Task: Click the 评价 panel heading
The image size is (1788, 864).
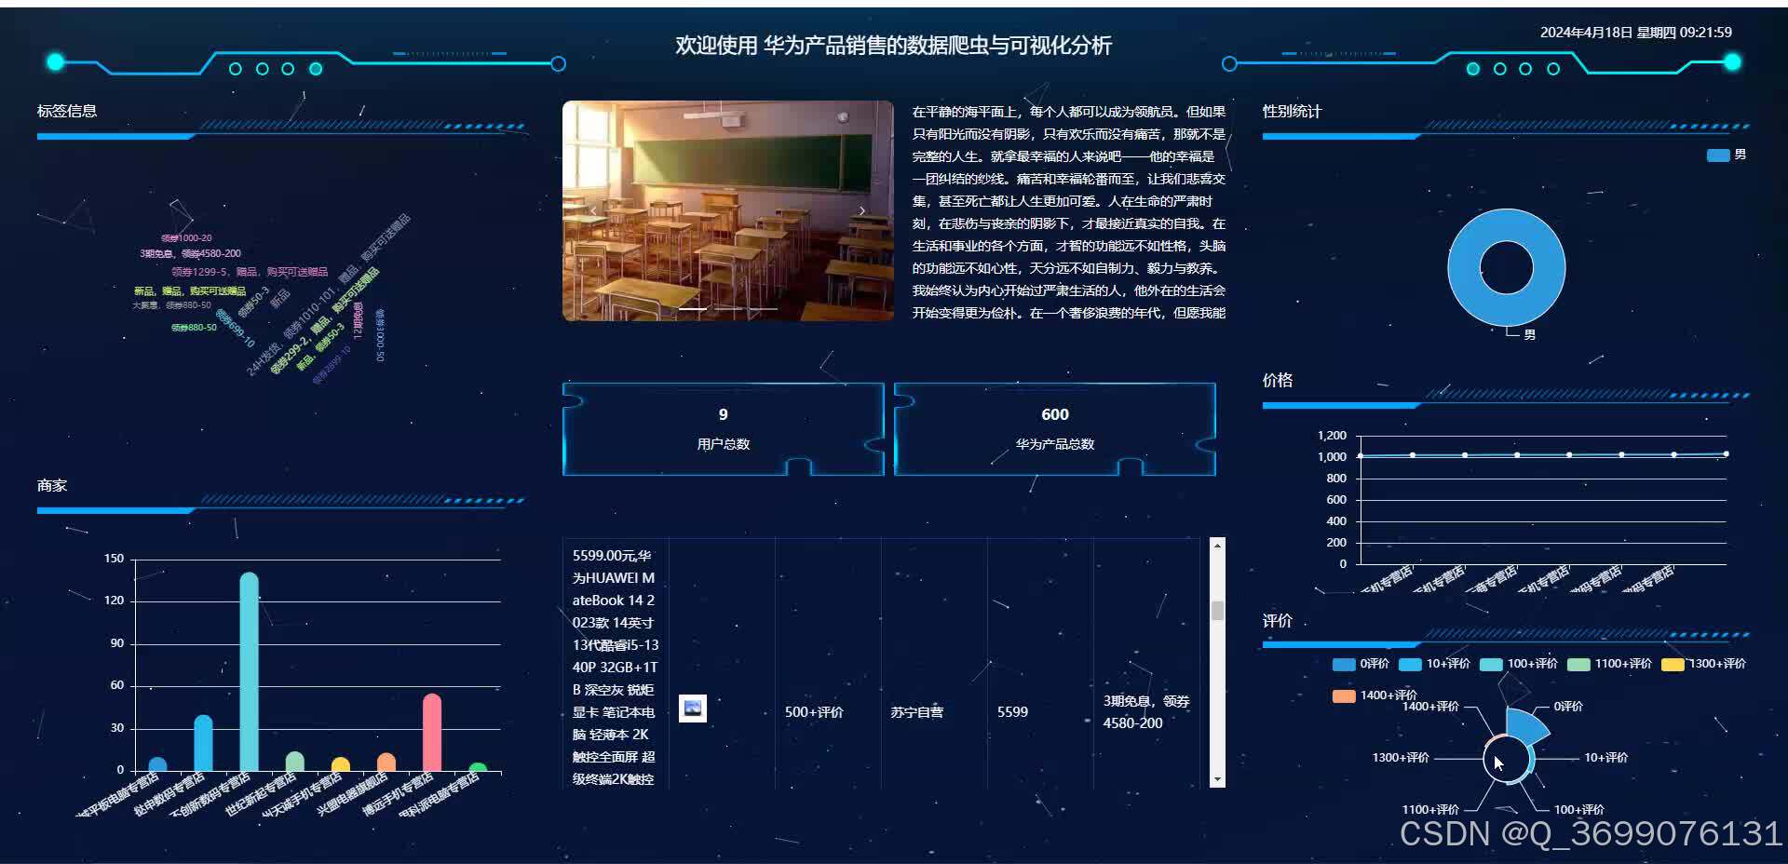Action: (x=1277, y=620)
